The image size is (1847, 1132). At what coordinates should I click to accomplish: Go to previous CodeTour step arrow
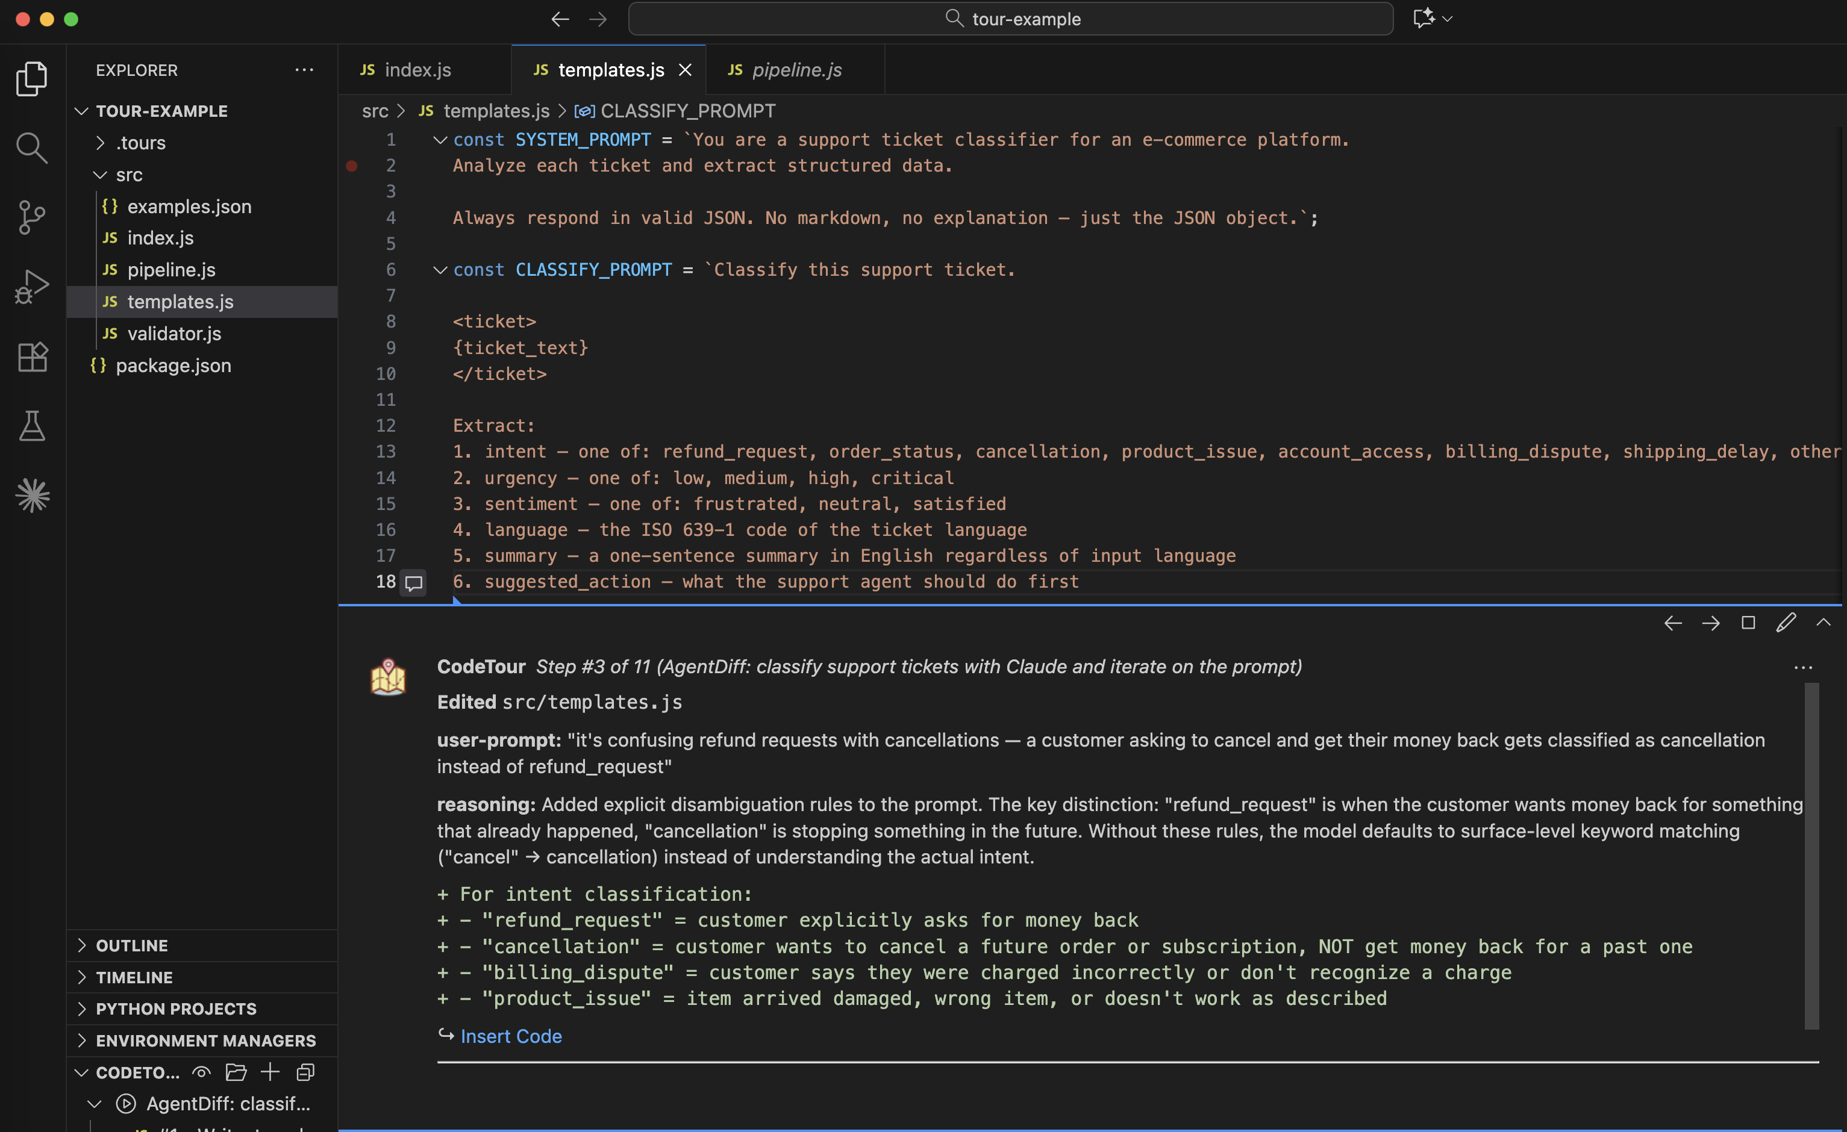(1673, 623)
